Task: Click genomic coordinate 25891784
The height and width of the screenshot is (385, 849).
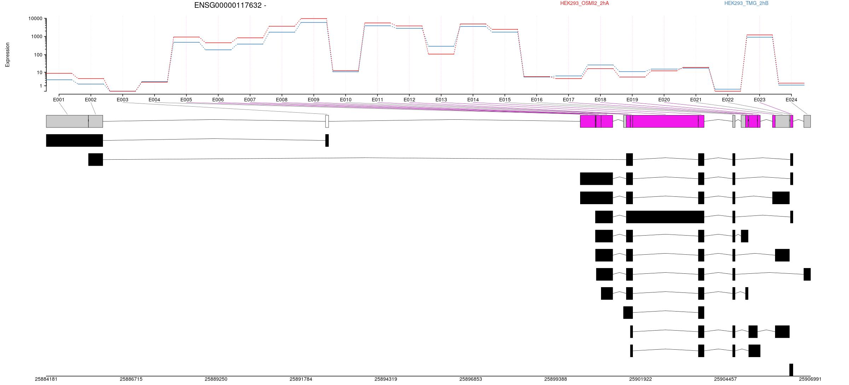Action: pyautogui.click(x=301, y=379)
